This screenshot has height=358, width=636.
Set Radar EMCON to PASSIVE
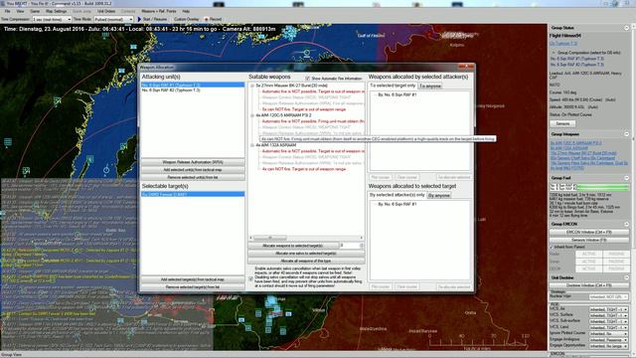(x=616, y=255)
